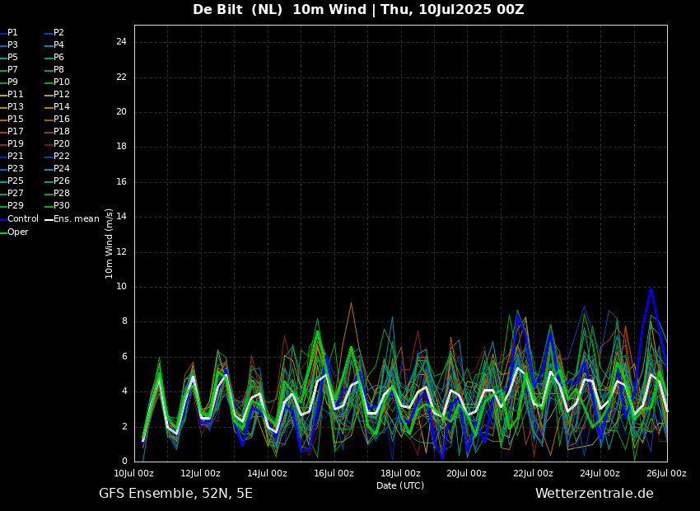Toggle the Oper series legend entry

pyautogui.click(x=18, y=232)
